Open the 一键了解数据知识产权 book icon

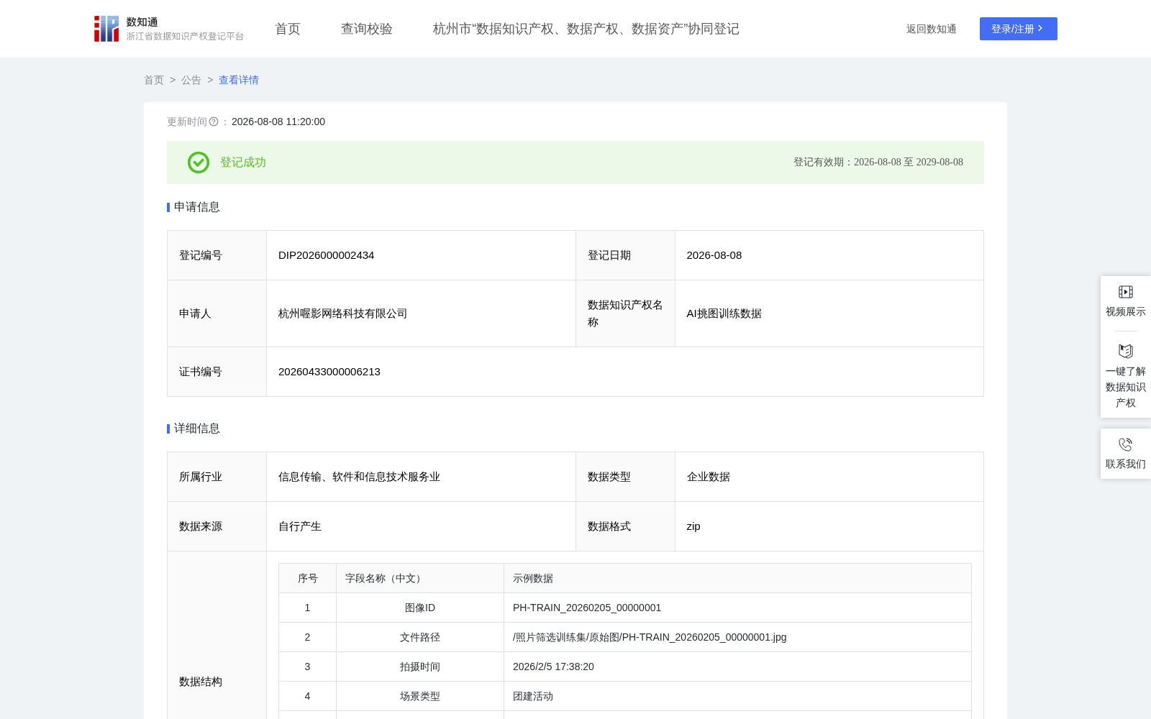[1126, 351]
